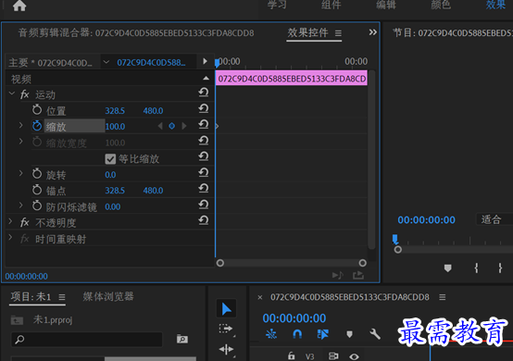Mark Out point in program monitor
Image resolution: width=513 pixels, height=361 pixels.
tap(500, 268)
